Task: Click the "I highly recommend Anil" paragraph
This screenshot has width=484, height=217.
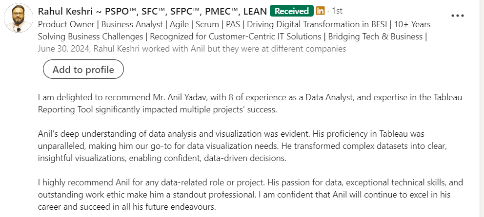Action: click(x=249, y=195)
